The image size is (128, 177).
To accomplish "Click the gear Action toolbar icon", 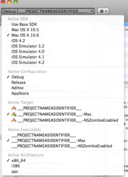I will (x=101, y=11).
